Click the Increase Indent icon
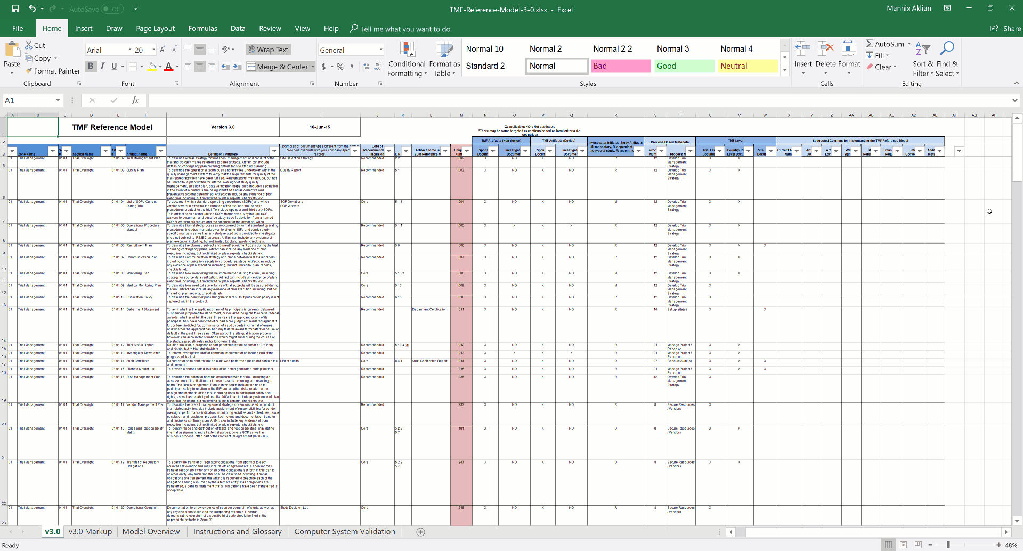Viewport: 1023px width, 551px height. (237, 67)
